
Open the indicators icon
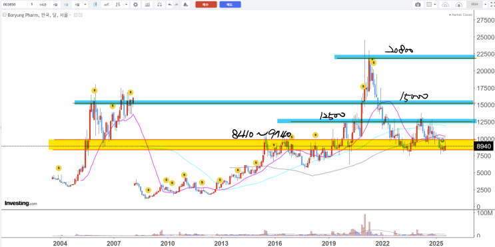pyautogui.click(x=147, y=5)
